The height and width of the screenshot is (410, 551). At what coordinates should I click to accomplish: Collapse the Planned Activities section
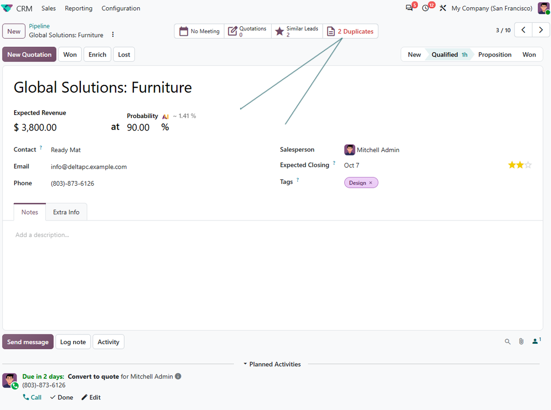tap(272, 364)
